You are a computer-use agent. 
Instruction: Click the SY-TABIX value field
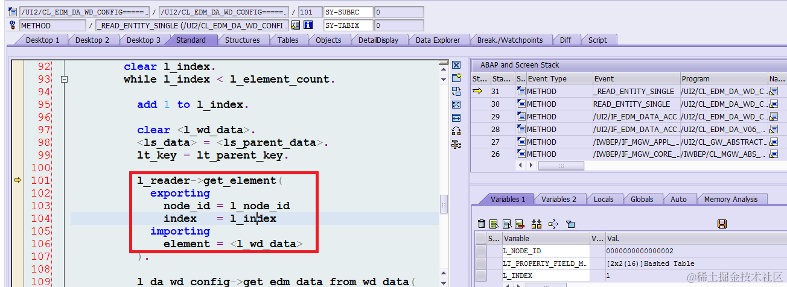(x=399, y=25)
